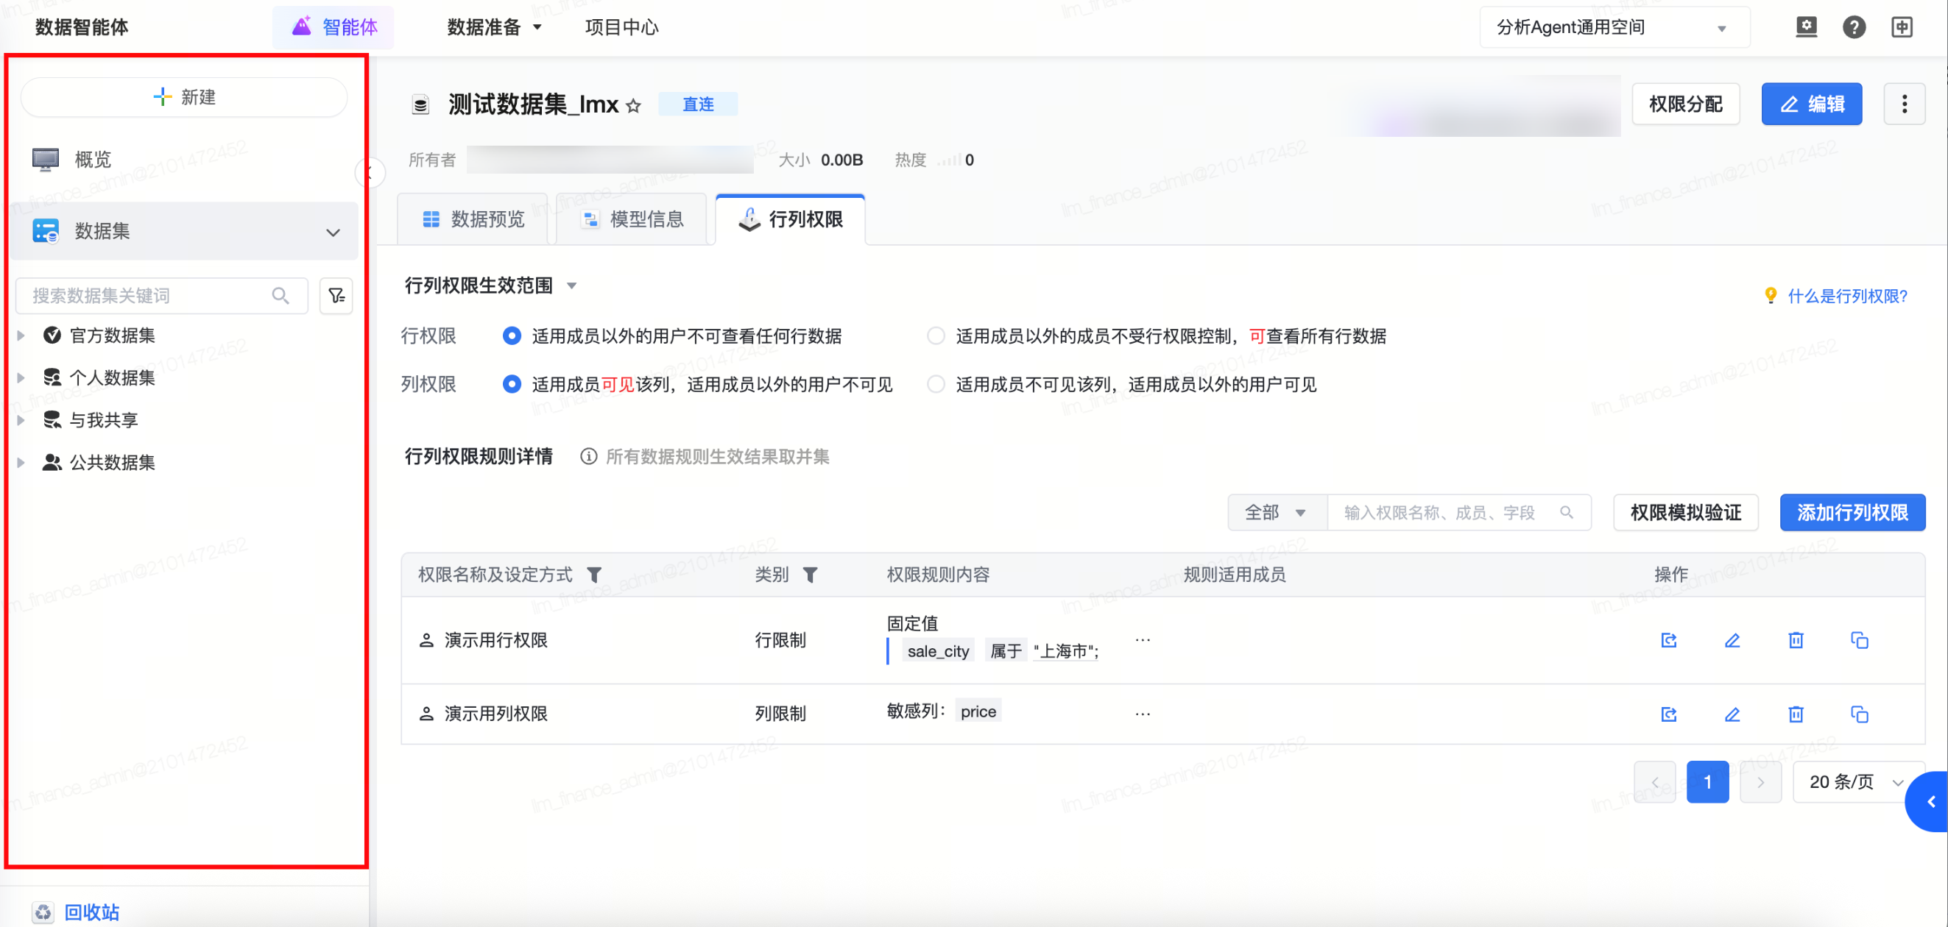Open the help question mark icon
1948x927 pixels.
[x=1854, y=27]
